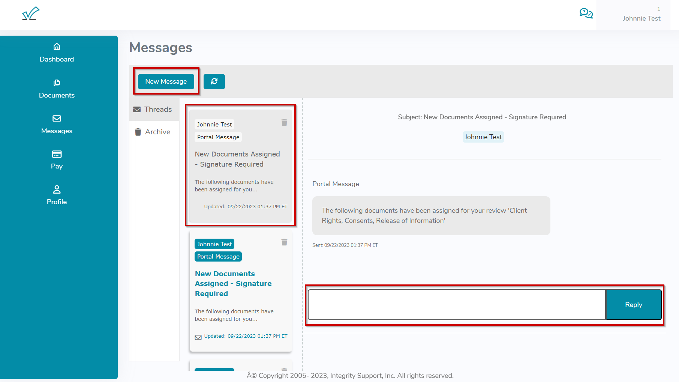
Task: Click the Pay credit card icon
Action: pyautogui.click(x=57, y=154)
